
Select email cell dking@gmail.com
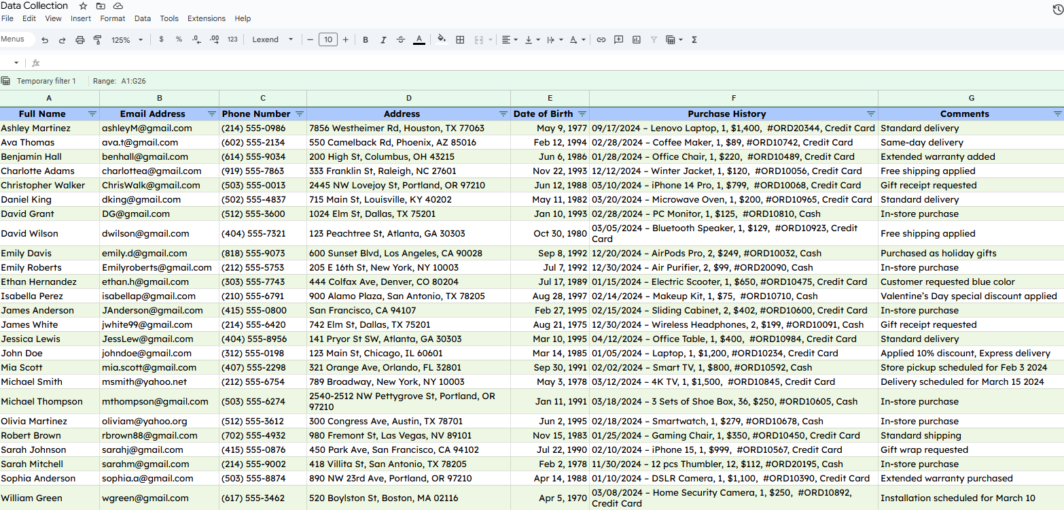(x=160, y=199)
